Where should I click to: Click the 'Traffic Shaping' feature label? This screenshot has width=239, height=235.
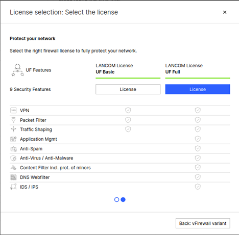point(36,129)
